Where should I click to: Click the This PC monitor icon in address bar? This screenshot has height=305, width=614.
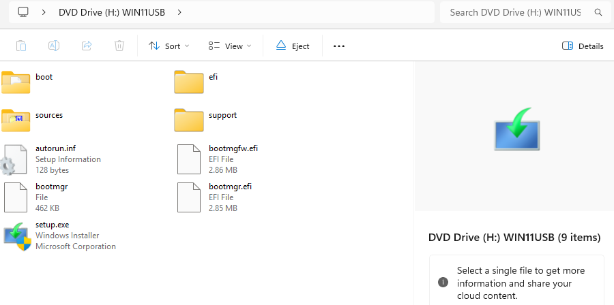[23, 12]
